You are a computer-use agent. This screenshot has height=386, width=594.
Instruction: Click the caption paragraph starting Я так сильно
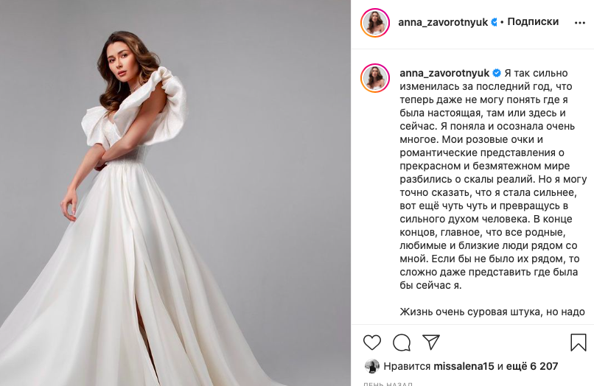pyautogui.click(x=489, y=179)
